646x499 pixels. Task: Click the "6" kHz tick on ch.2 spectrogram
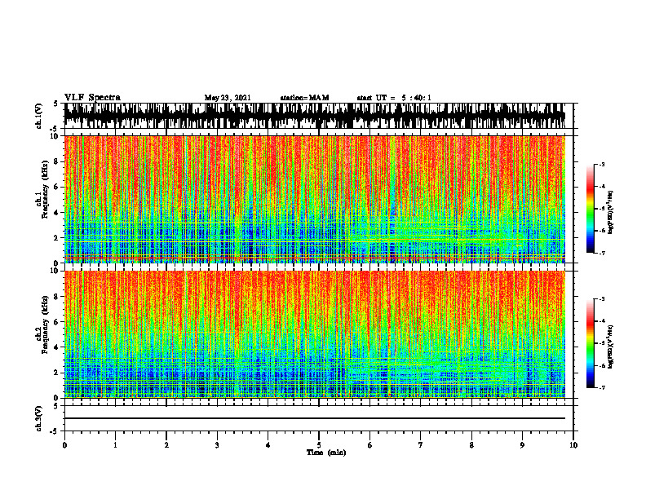(x=57, y=322)
